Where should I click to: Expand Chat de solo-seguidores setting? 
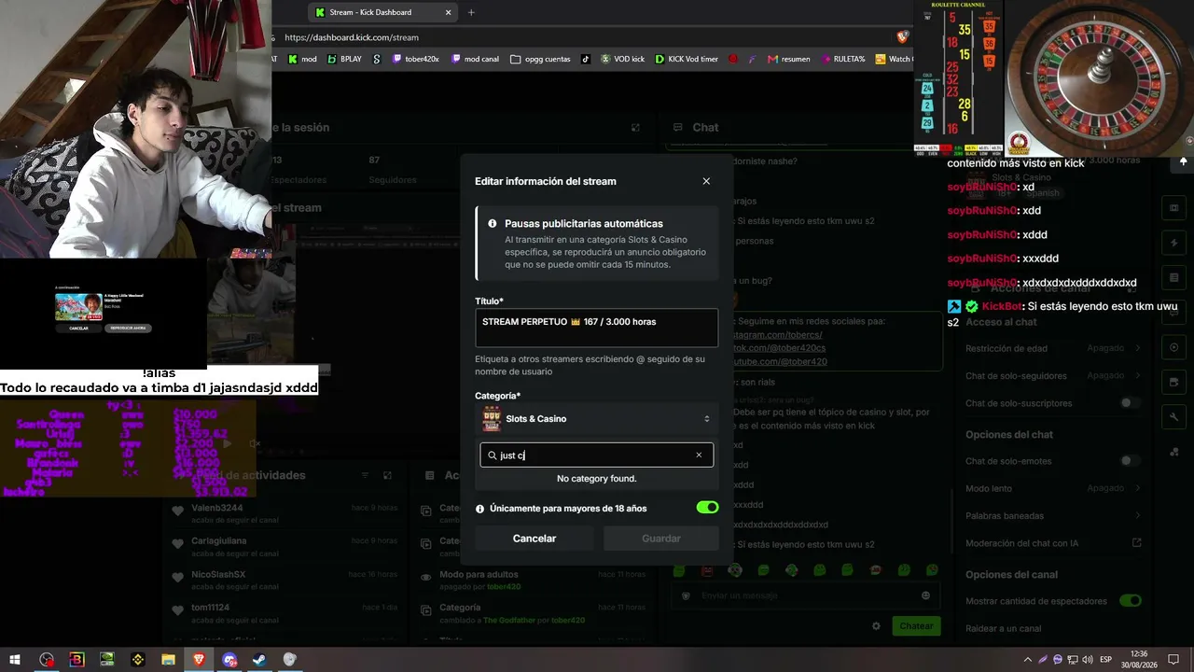[1053, 376]
